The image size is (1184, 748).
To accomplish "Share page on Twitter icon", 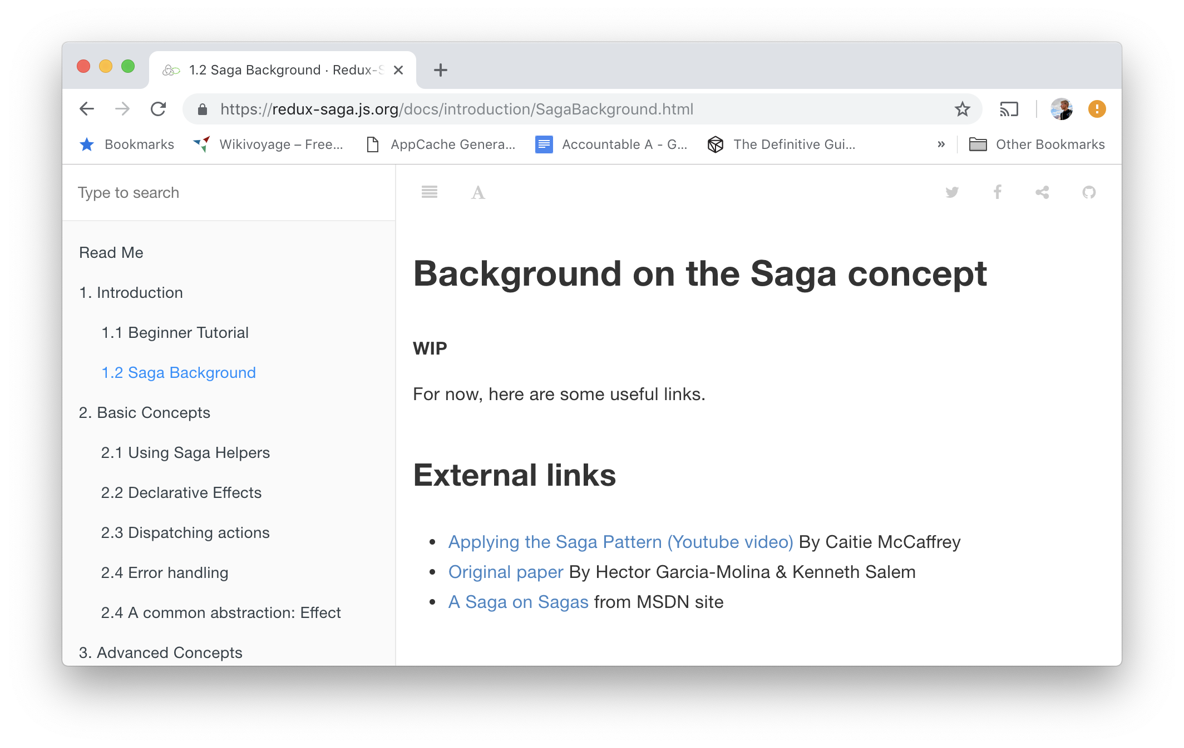I will 952,192.
